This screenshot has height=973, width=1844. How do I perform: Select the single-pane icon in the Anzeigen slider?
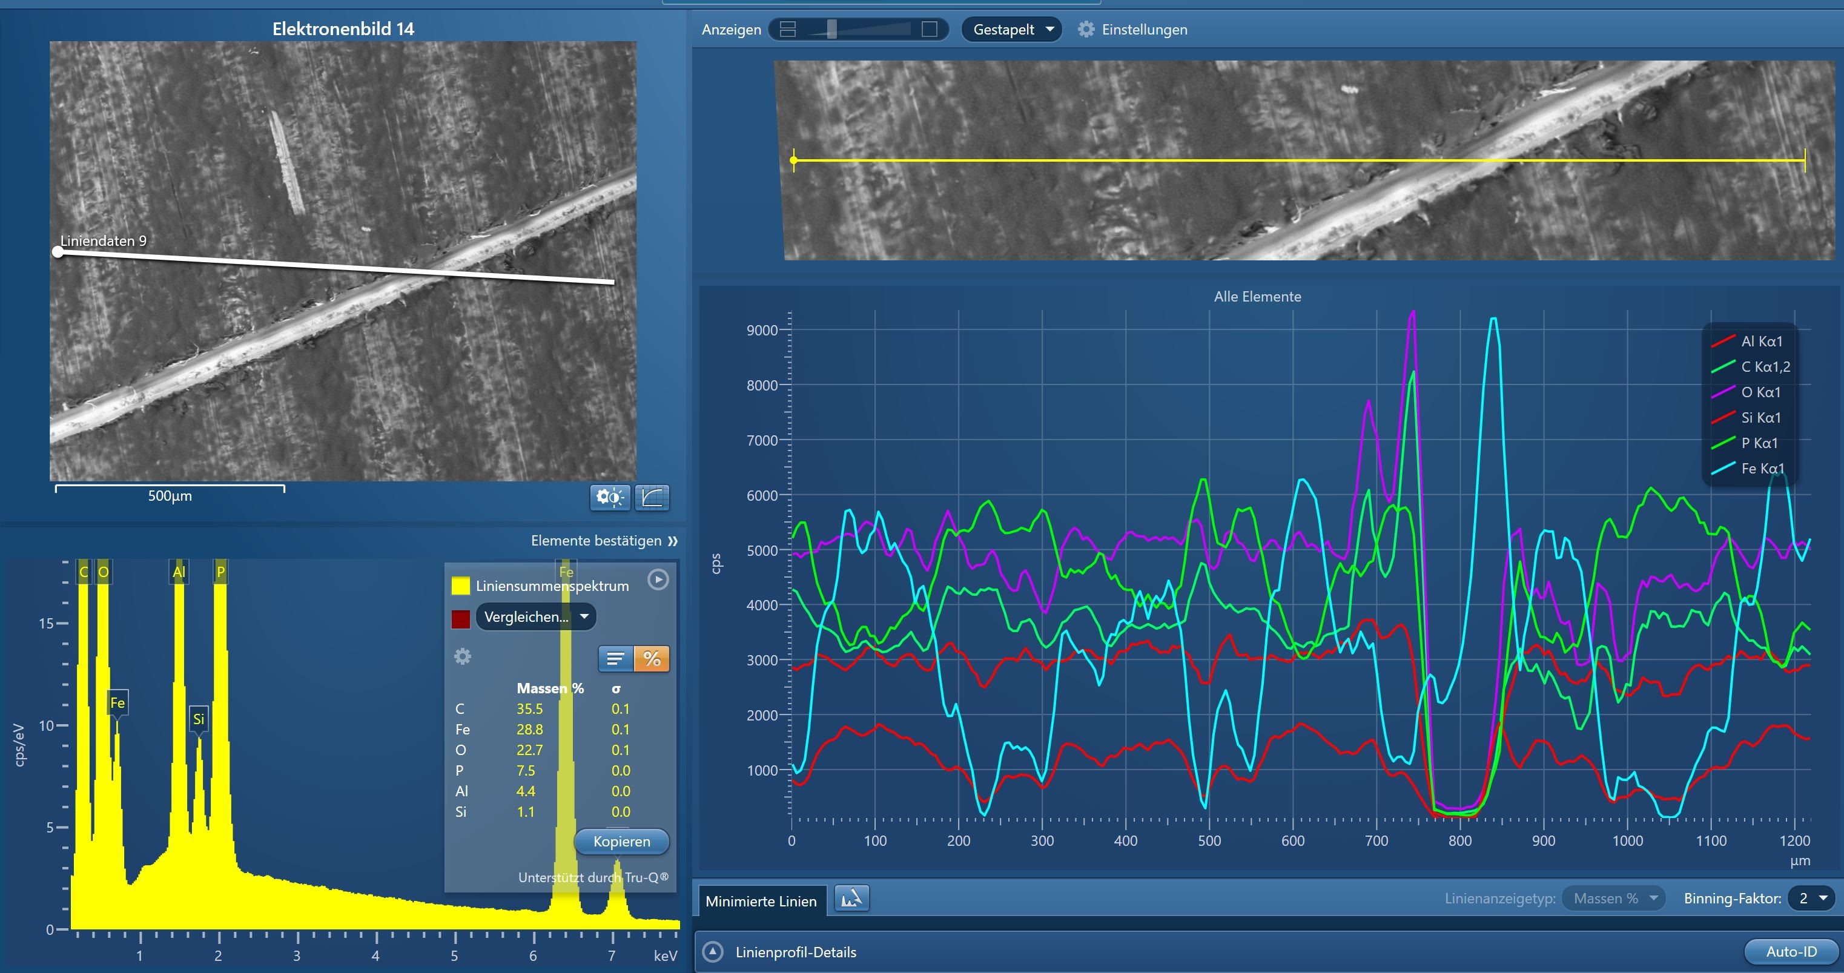[x=929, y=29]
